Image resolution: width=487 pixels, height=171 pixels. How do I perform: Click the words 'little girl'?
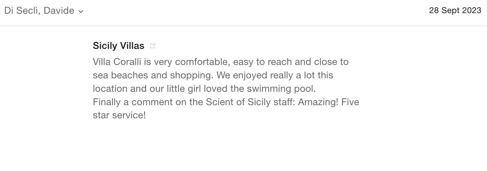point(182,88)
